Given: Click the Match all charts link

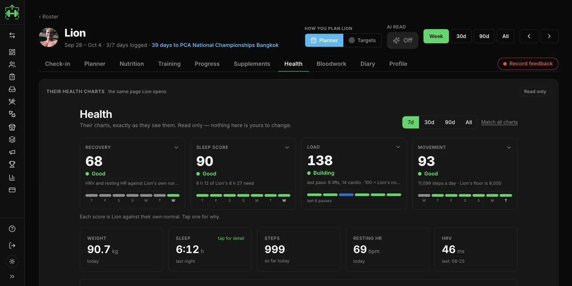Looking at the screenshot, I should 499,122.
